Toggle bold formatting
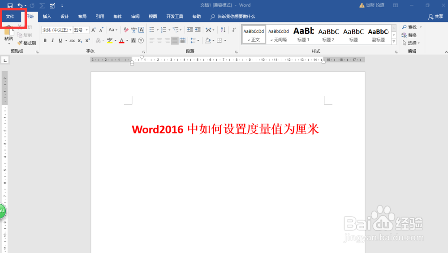The image size is (448, 253). (x=45, y=41)
